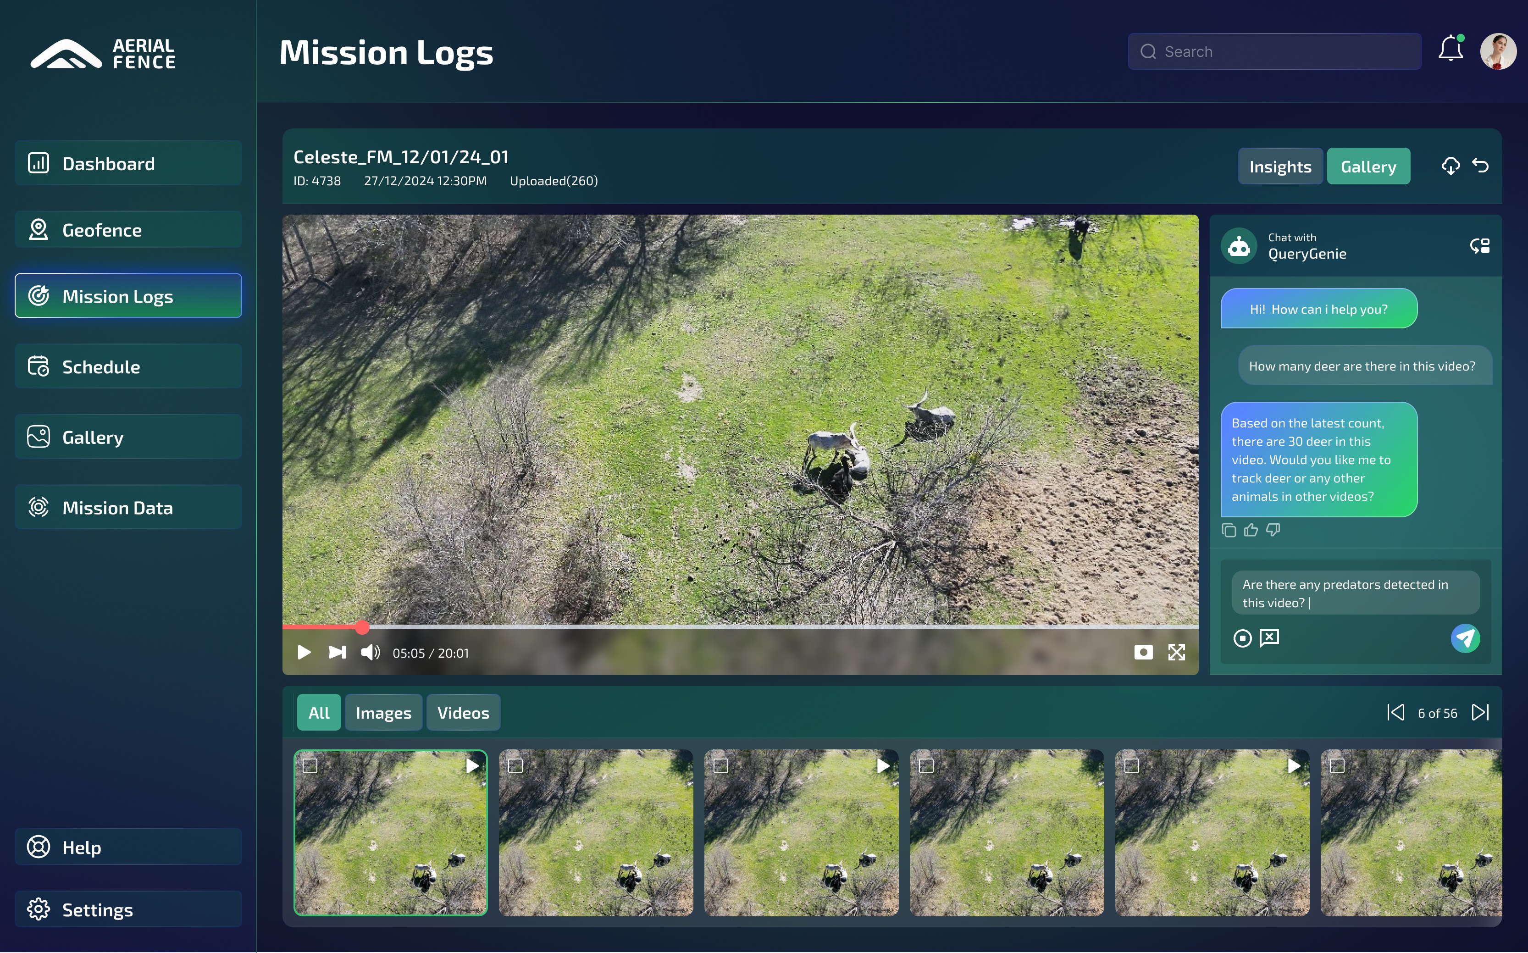Click the video snapshot camera icon
Image resolution: width=1528 pixels, height=953 pixels.
pyautogui.click(x=1143, y=652)
